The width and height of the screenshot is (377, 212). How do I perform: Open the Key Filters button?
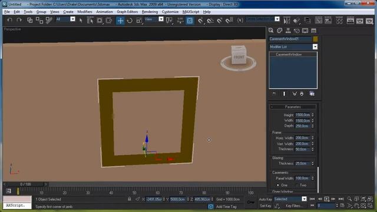[294, 206]
